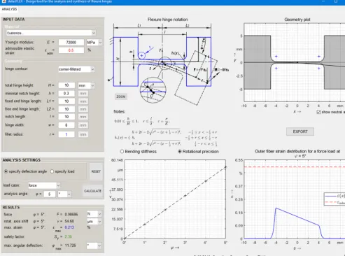The width and height of the screenshot is (345, 256).
Task: Click the max angular deflection value 11.726
Action: coord(70,246)
